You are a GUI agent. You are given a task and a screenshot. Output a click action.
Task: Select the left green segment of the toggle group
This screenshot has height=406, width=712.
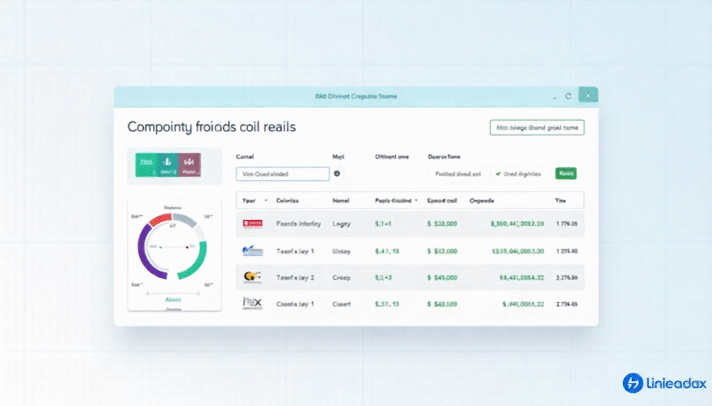146,166
